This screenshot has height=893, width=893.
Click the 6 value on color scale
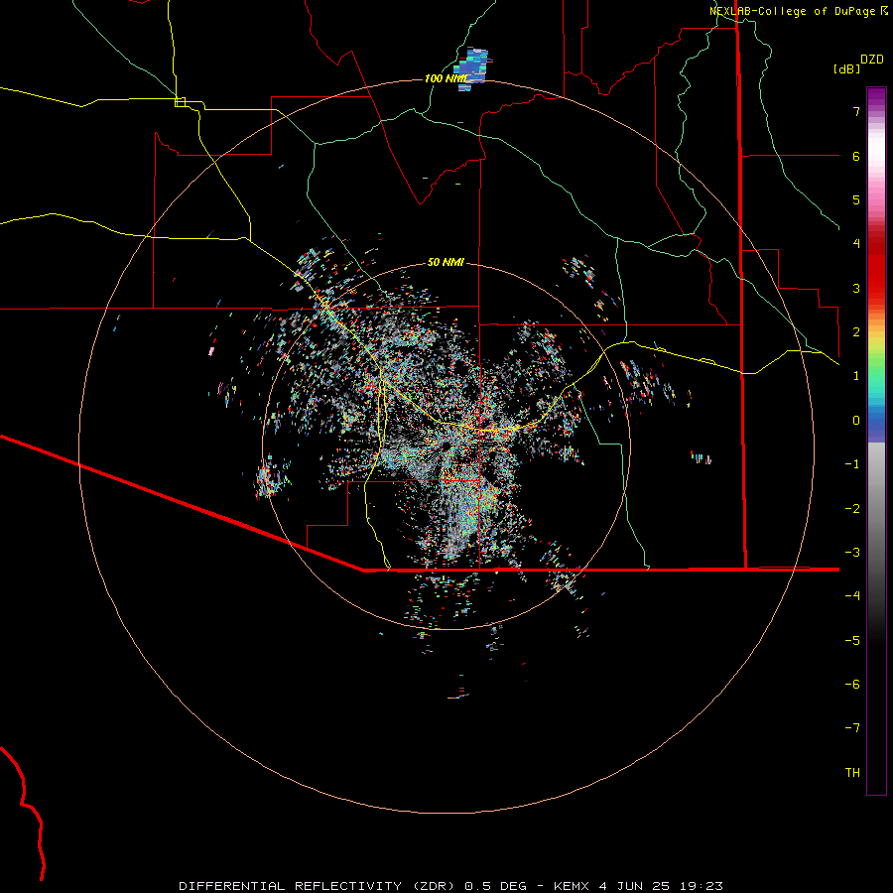[856, 156]
